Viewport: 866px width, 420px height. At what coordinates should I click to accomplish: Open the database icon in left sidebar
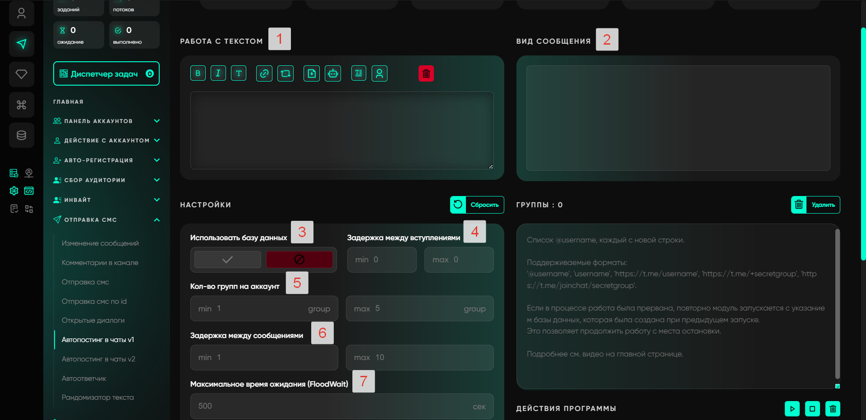pos(21,135)
